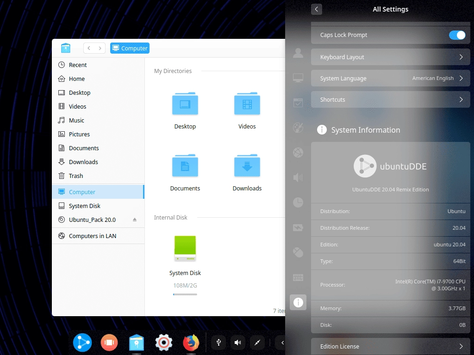This screenshot has width=474, height=355.
Task: Open File Manager icon in dock
Action: [137, 343]
